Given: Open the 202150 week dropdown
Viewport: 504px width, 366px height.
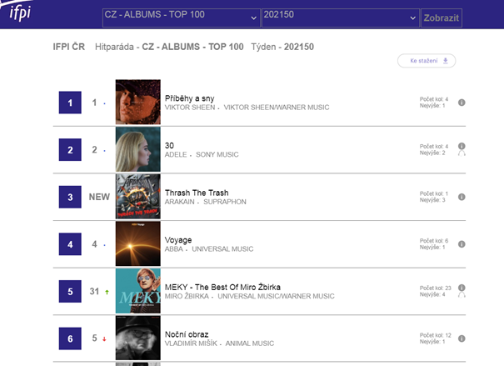Looking at the screenshot, I should click(x=341, y=18).
